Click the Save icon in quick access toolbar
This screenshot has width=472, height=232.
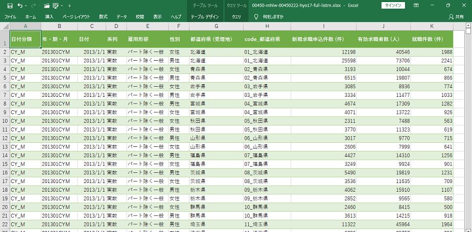(x=9, y=6)
